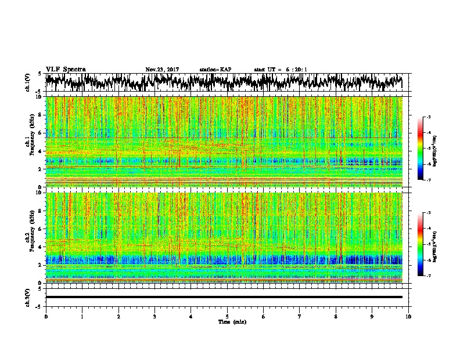Viewport: 460px width, 355px height.
Task: Click time axis tick label "3"
Action: [x=154, y=317]
